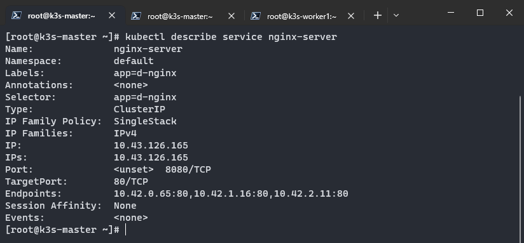Image resolution: width=524 pixels, height=243 pixels.
Task: Open a new tab with the plus icon
Action: (377, 15)
